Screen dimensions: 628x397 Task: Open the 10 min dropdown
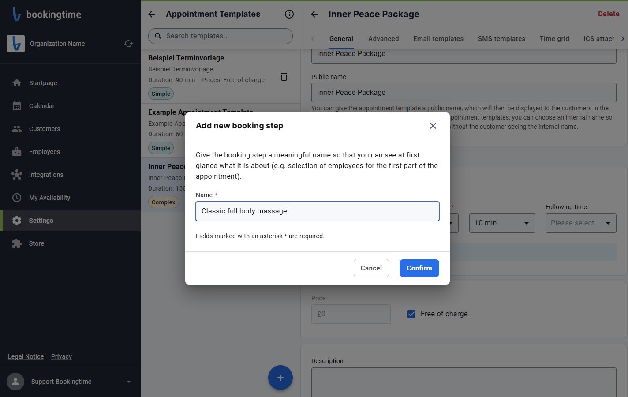click(x=502, y=223)
